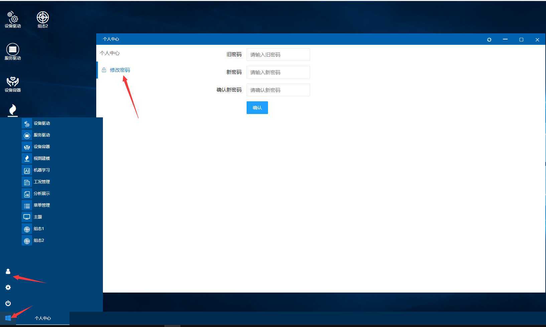Click 分析展示 icon in start menu
546x327 pixels.
point(27,194)
